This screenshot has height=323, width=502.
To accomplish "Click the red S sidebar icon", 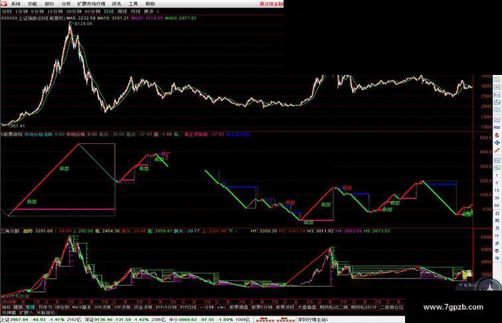I will (497, 135).
